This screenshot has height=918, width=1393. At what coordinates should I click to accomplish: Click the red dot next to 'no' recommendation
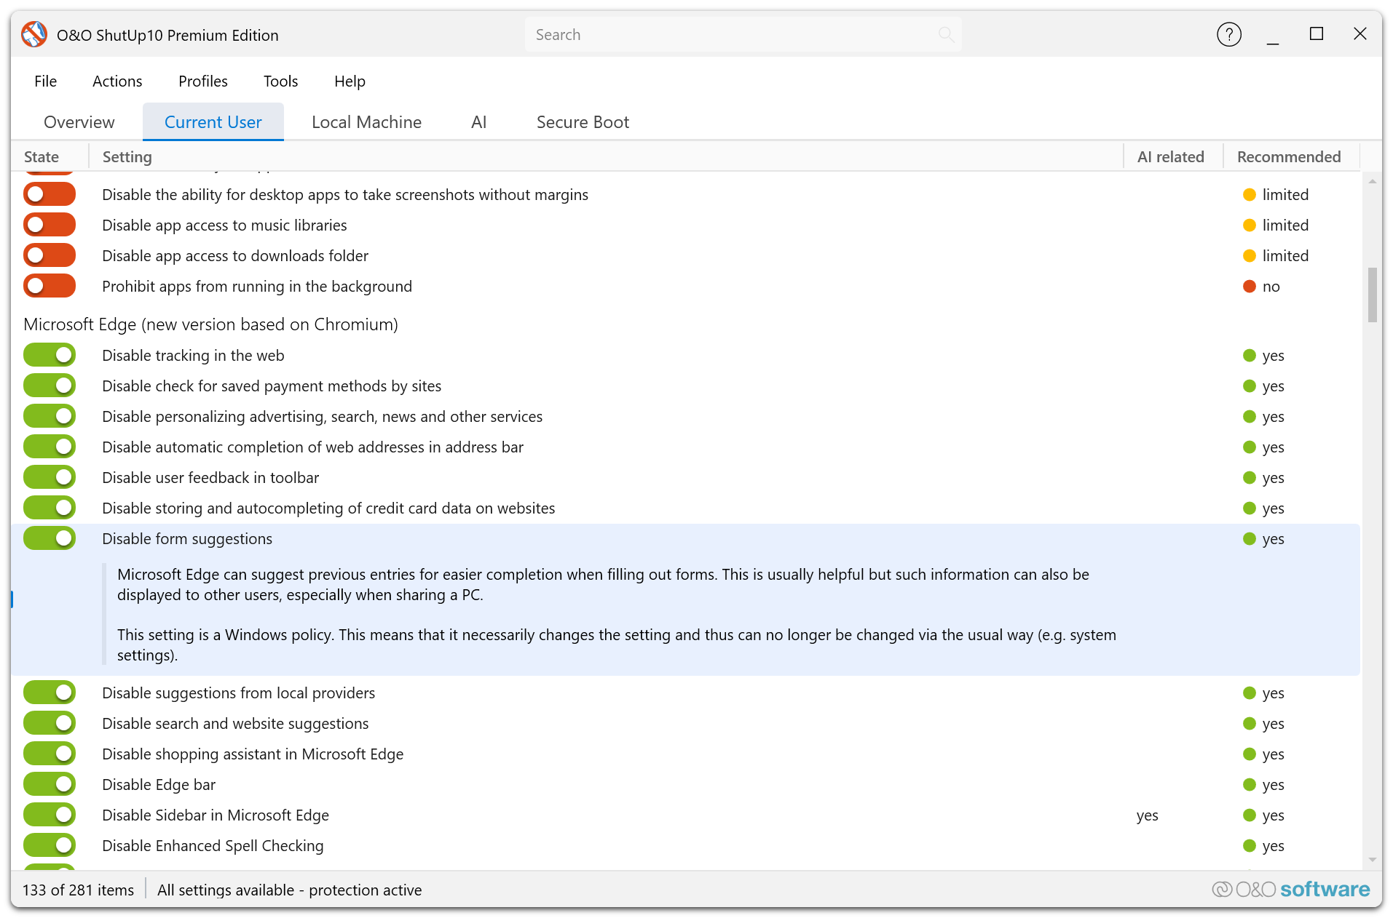[1249, 287]
